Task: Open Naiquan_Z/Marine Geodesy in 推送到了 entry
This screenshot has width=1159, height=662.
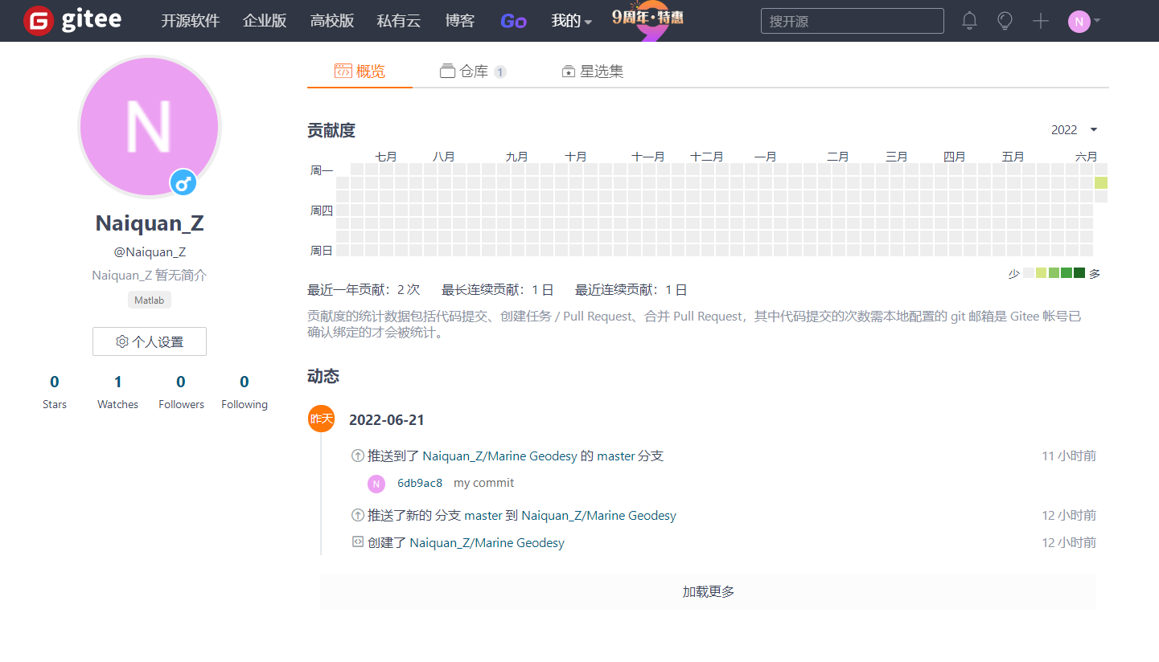Action: [499, 456]
